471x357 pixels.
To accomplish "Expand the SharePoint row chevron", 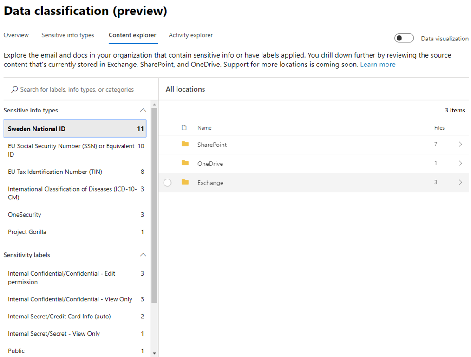I will [x=460, y=145].
